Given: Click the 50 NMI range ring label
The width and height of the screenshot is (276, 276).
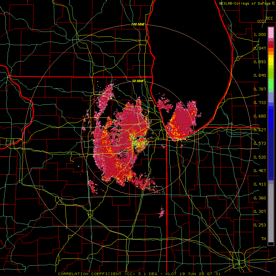Looking at the screenshot, I should pyautogui.click(x=138, y=81).
